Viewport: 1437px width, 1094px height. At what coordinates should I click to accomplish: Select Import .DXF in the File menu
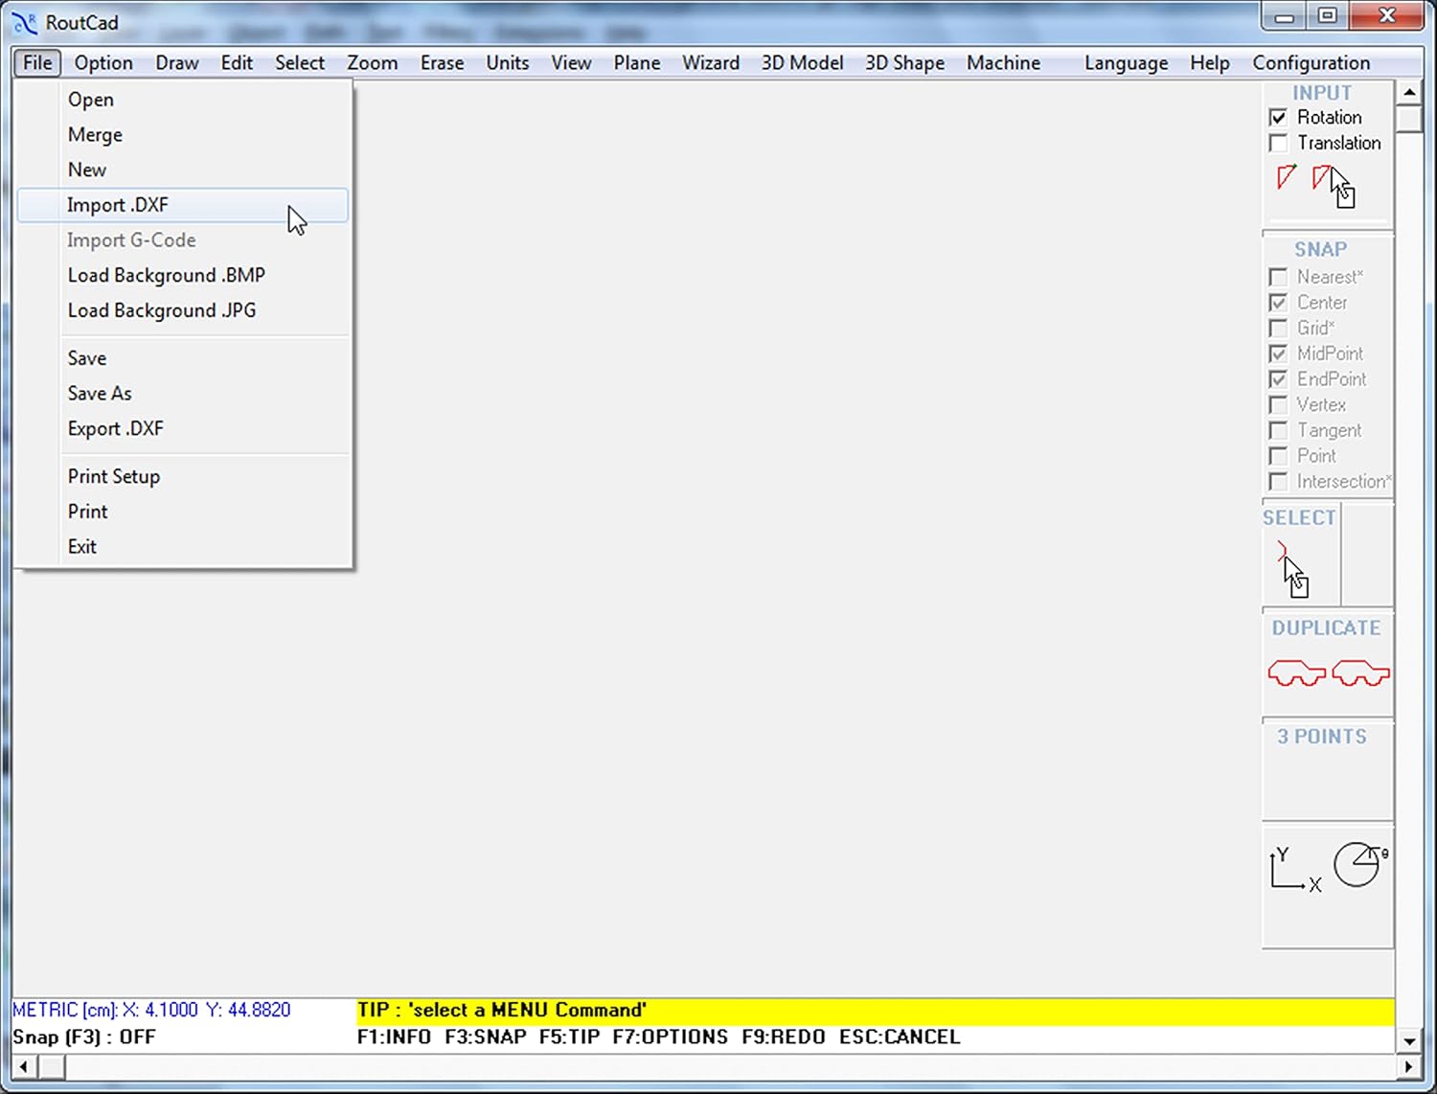[183, 206]
